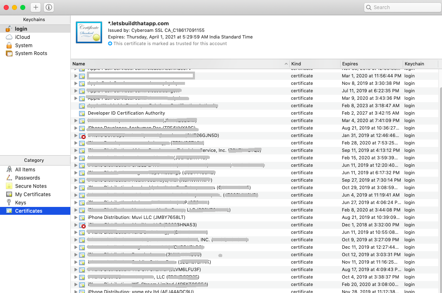Expand the invalid certificate expiring Jan 31, 2019
Viewport: 442px width, 293px height.
(76, 135)
